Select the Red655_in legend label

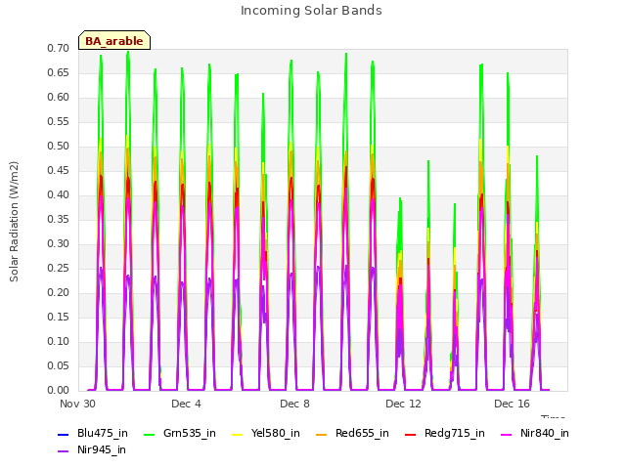coord(362,434)
